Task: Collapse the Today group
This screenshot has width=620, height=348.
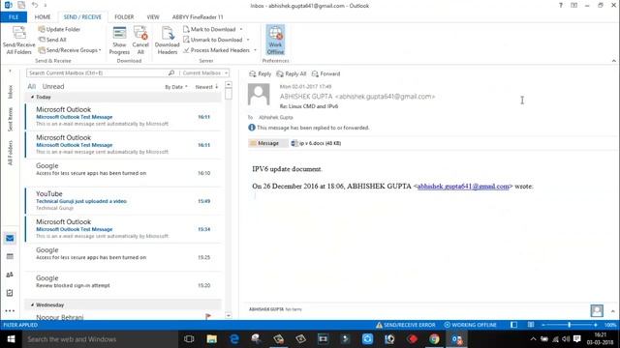Action: click(32, 97)
